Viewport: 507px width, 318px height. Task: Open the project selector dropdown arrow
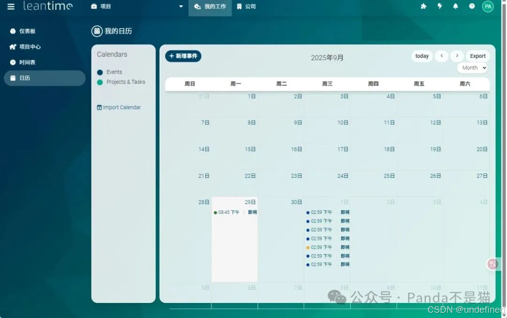click(181, 7)
